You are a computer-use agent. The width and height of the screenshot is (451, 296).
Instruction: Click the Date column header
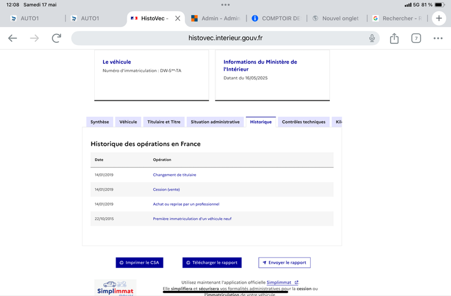pyautogui.click(x=99, y=160)
